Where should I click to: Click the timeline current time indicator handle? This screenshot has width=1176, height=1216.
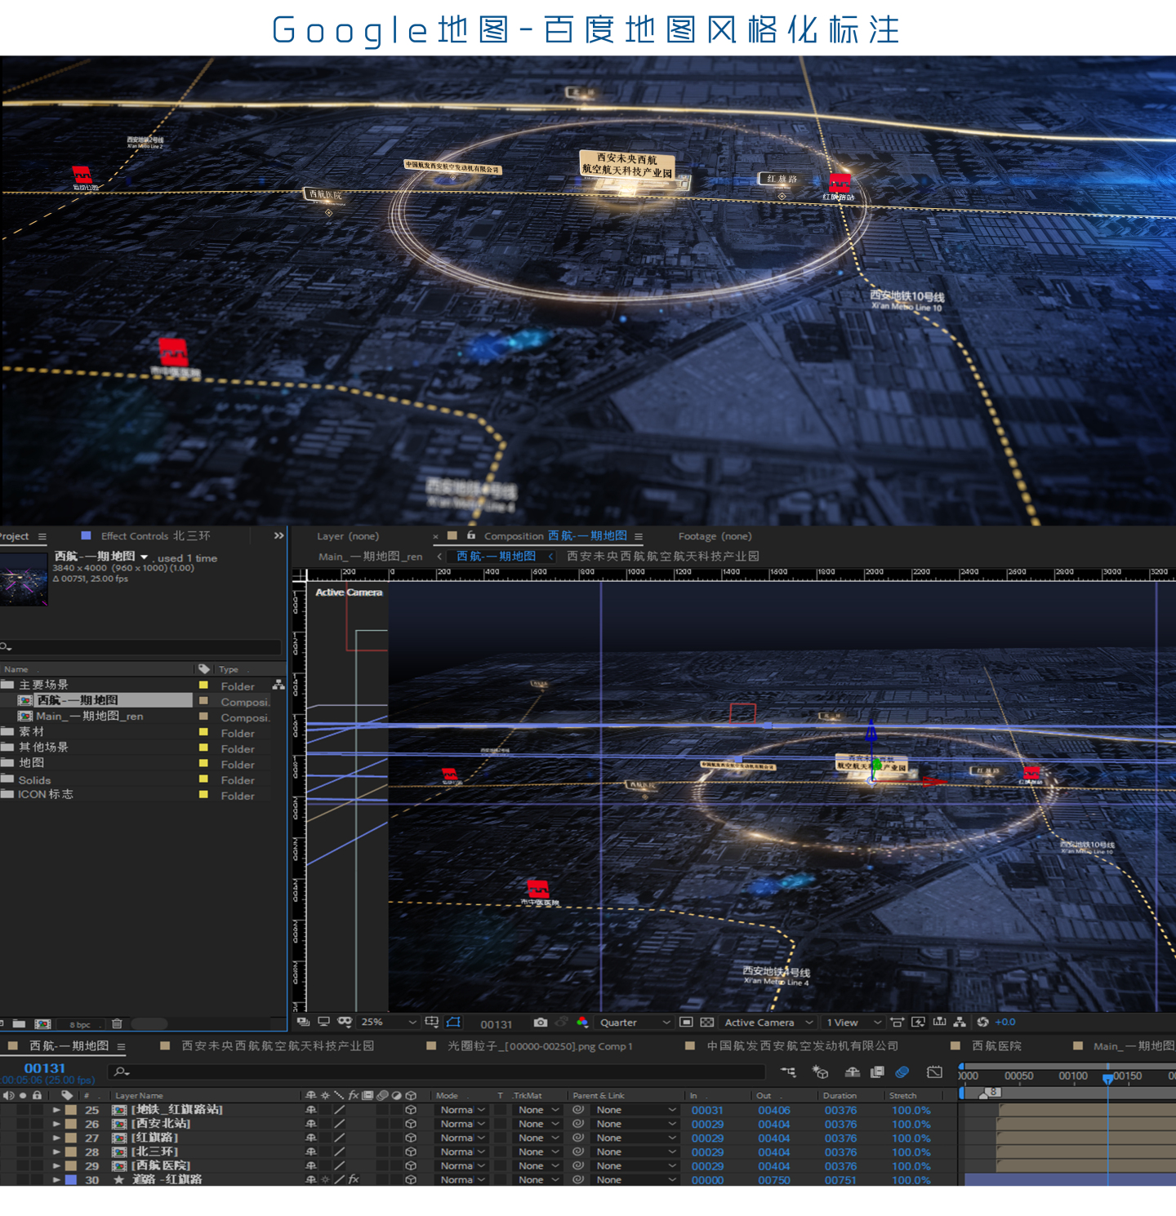coord(1107,1078)
